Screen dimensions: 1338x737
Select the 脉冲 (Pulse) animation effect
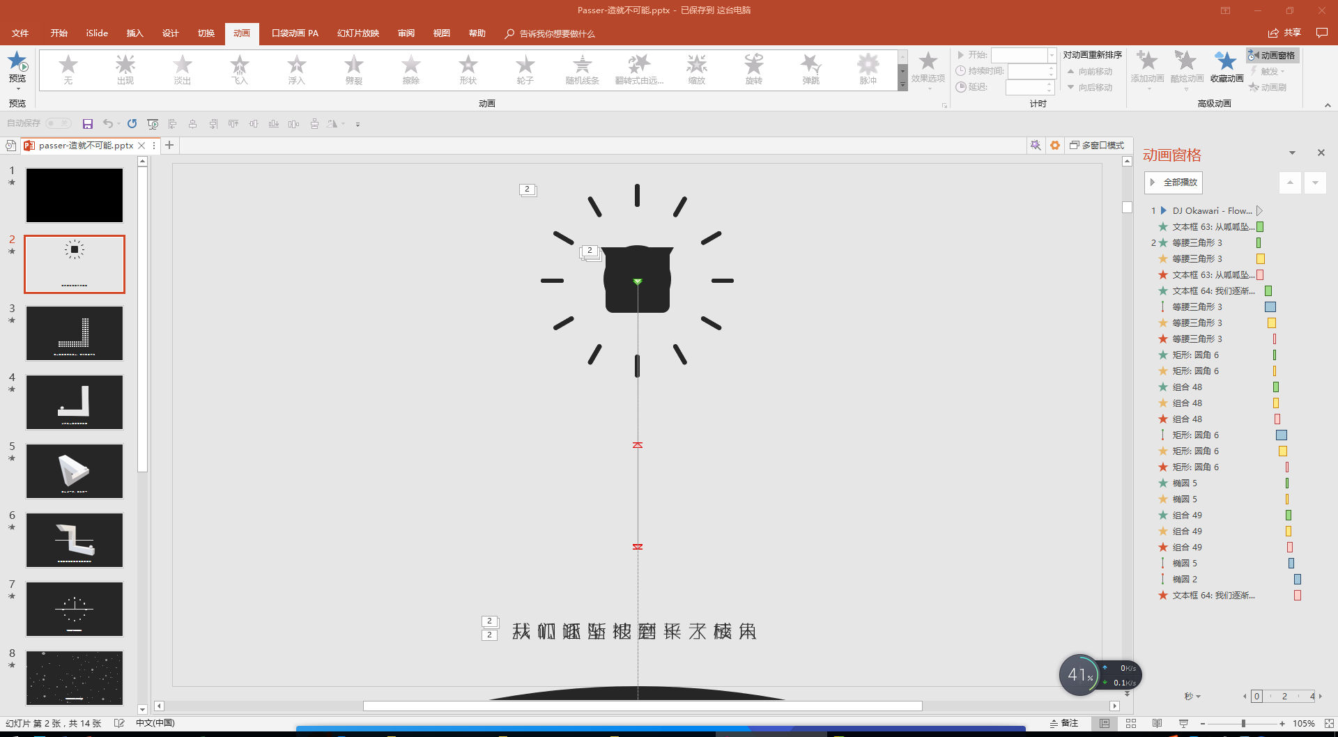868,70
